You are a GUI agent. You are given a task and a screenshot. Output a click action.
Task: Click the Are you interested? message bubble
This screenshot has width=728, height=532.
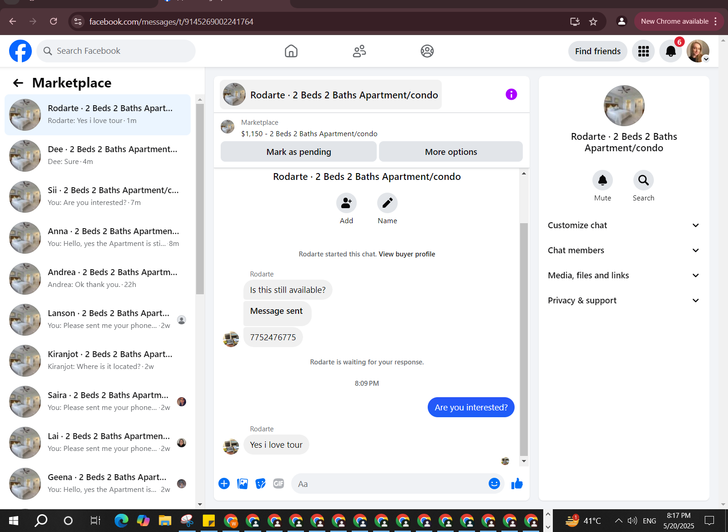point(471,407)
